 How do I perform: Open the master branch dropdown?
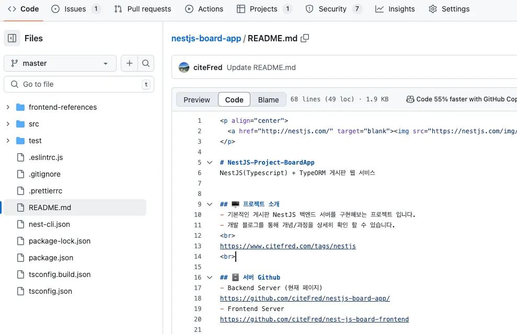point(60,63)
